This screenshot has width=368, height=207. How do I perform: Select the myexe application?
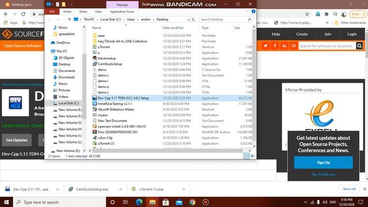pos(102,115)
